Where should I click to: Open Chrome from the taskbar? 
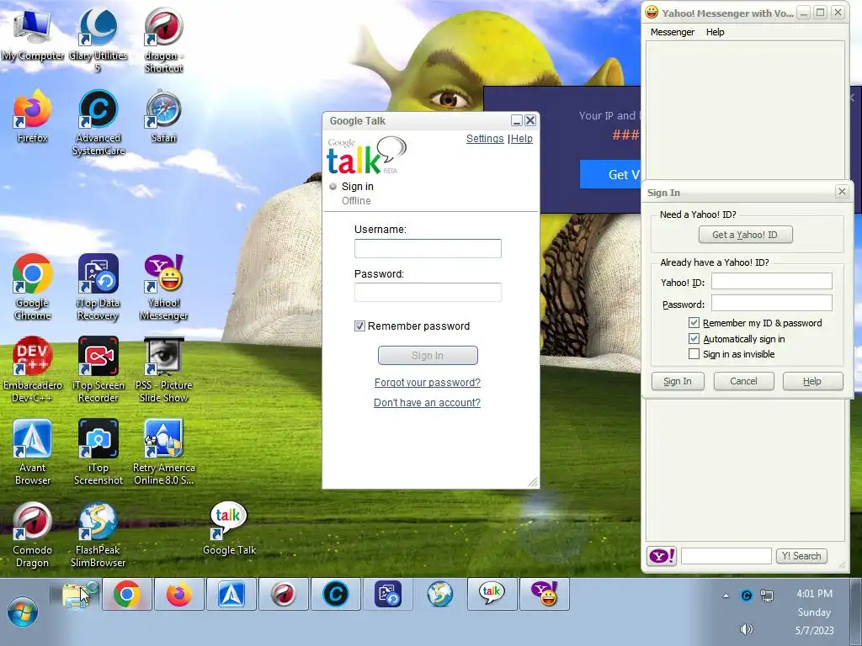point(127,595)
